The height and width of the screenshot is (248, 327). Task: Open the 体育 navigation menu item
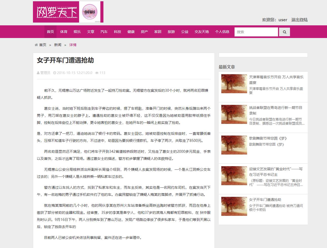tap(64, 32)
